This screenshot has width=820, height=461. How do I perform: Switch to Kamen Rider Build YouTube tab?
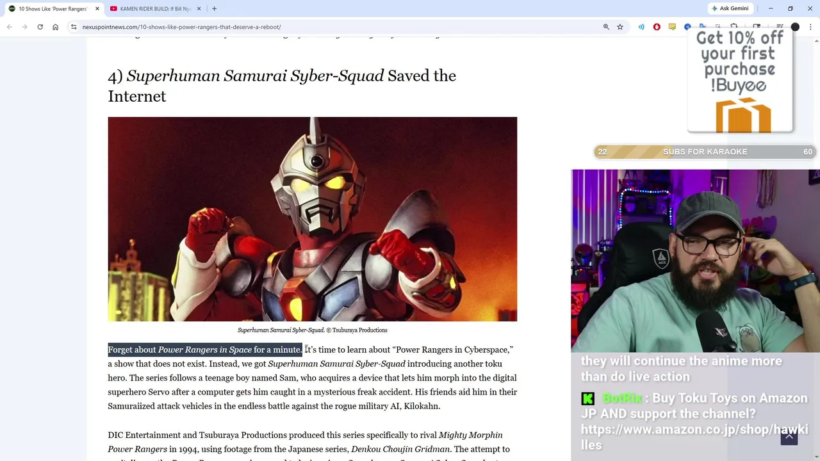click(156, 8)
